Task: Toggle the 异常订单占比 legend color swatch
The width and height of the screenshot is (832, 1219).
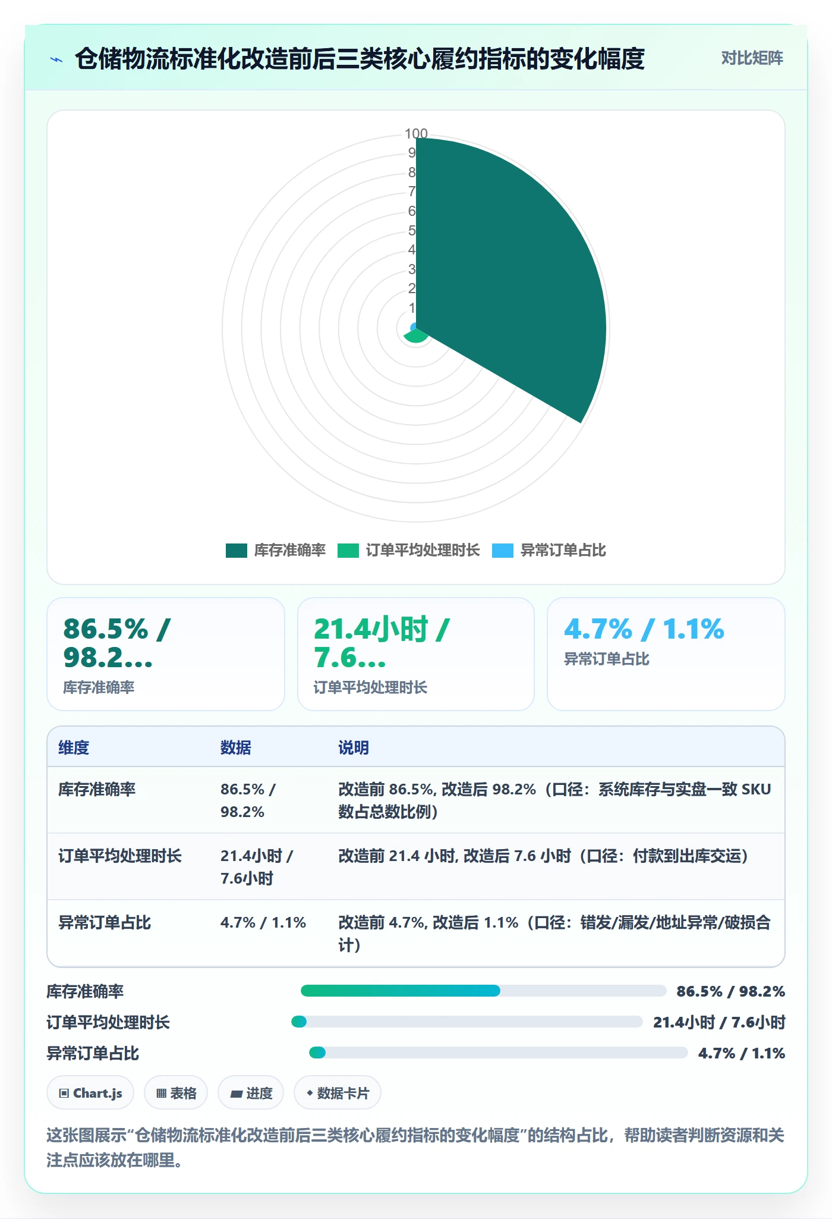Action: 503,551
